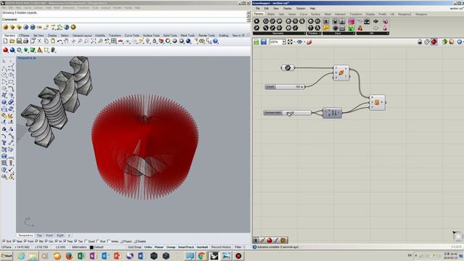Click the Windows Start button
Screen dimensions: 464x261
(7, 256)
